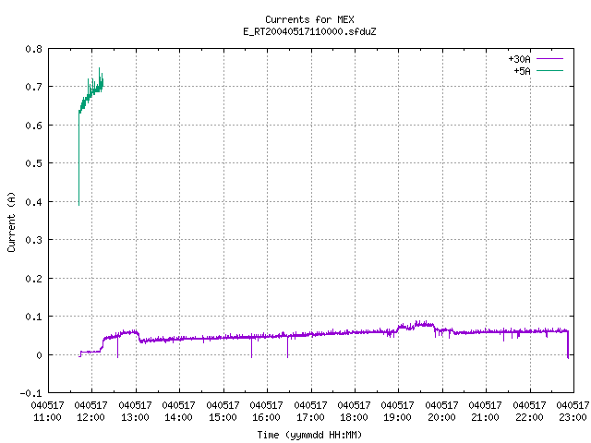Click the +5A trace's vertical drop to 0.4 A
The height and width of the screenshot is (443, 591).
coord(78,158)
